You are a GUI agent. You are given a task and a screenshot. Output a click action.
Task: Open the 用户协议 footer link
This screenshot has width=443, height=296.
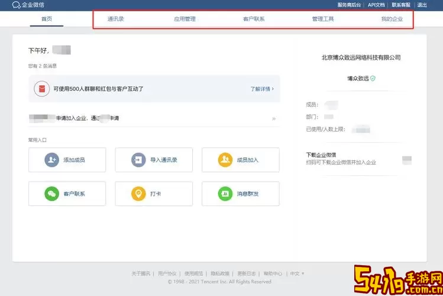point(167,274)
